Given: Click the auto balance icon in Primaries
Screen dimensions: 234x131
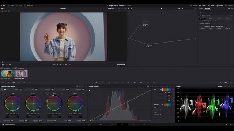Looking at the screenshot, I should 2,90.
